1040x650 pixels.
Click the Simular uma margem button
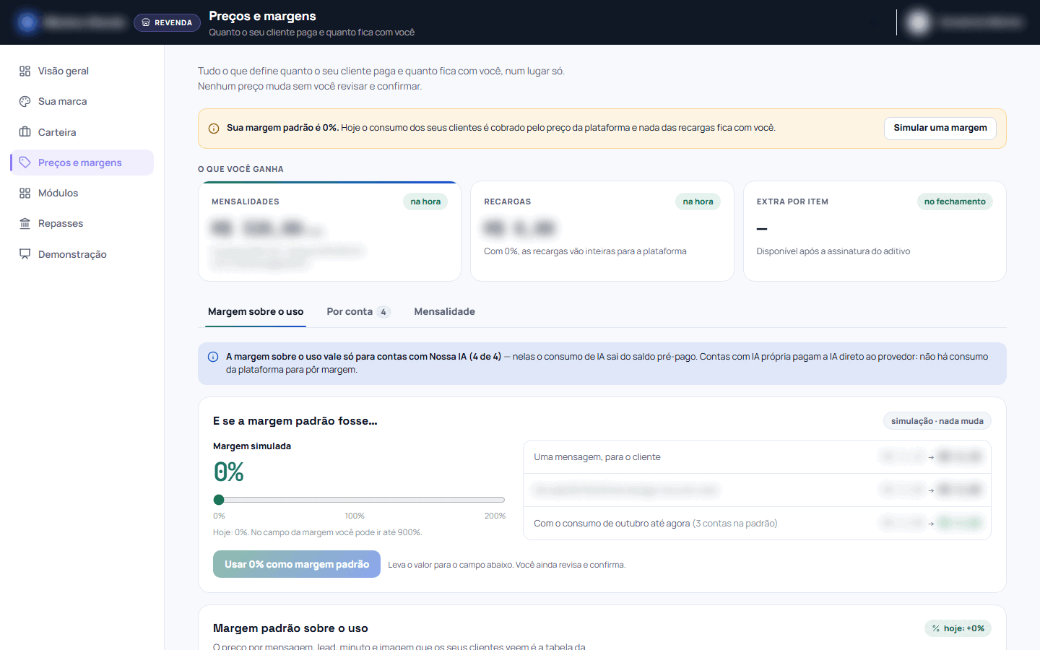(940, 128)
